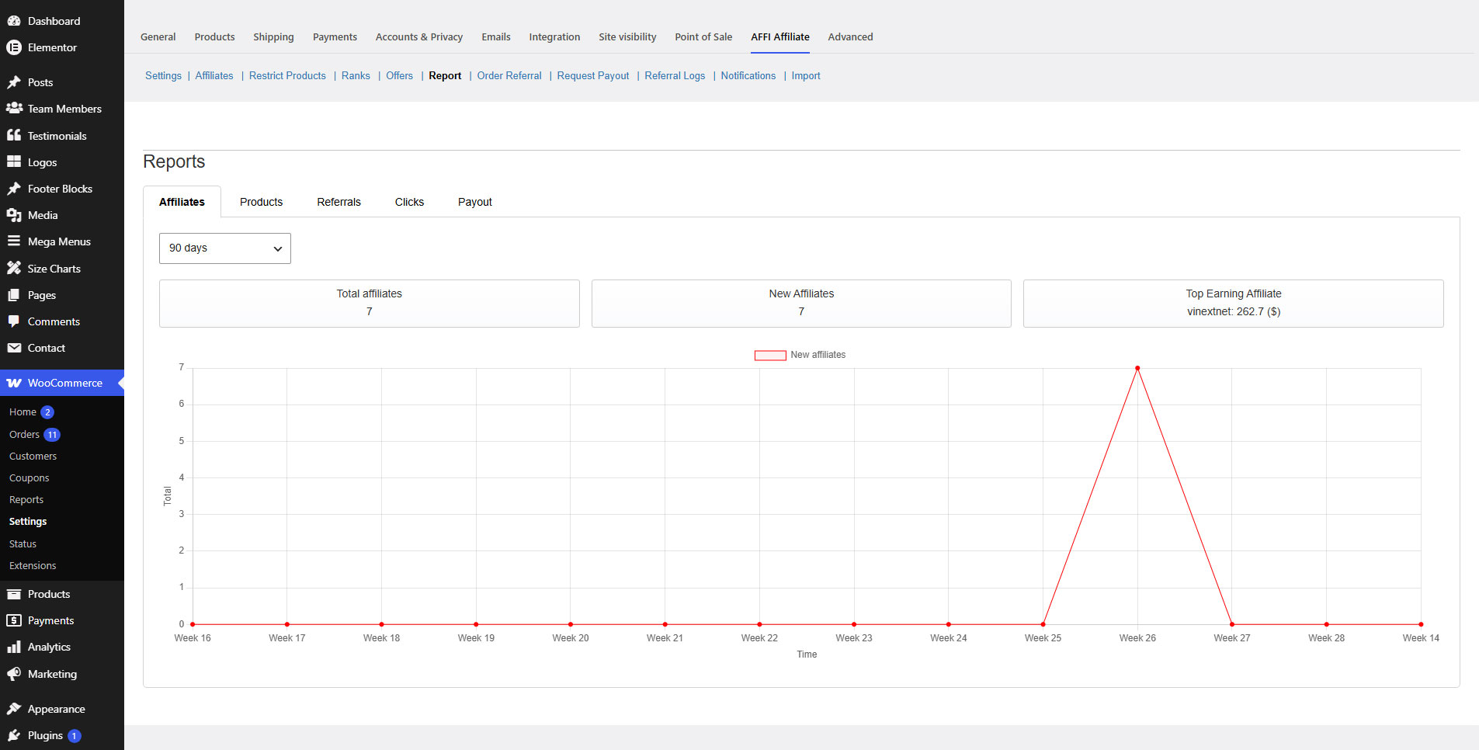The image size is (1479, 750).
Task: Open the Request Payout link
Action: tap(593, 75)
